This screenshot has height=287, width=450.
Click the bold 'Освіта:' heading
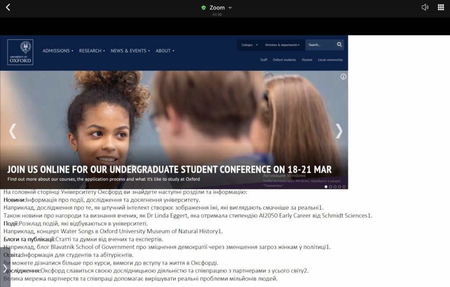click(x=13, y=255)
